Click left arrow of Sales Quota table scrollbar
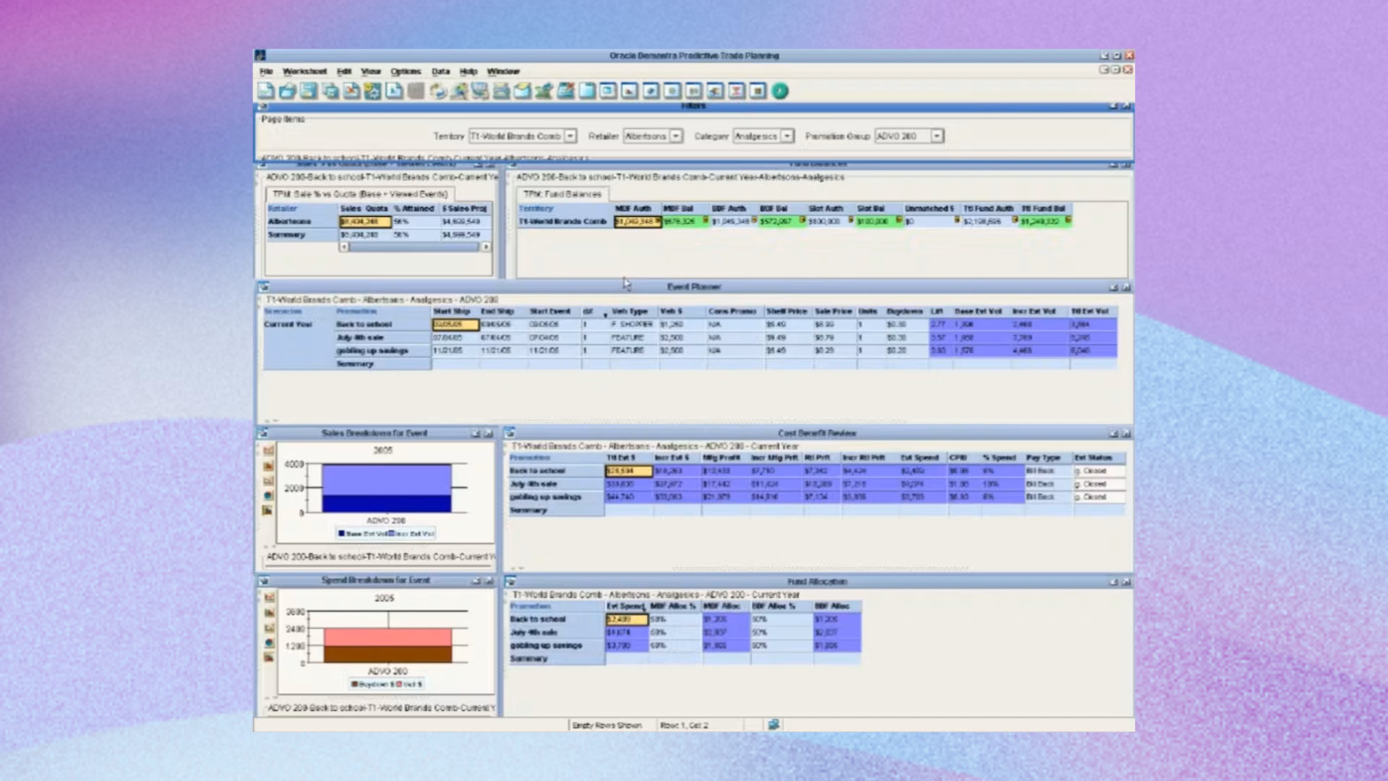The image size is (1388, 781). click(344, 247)
